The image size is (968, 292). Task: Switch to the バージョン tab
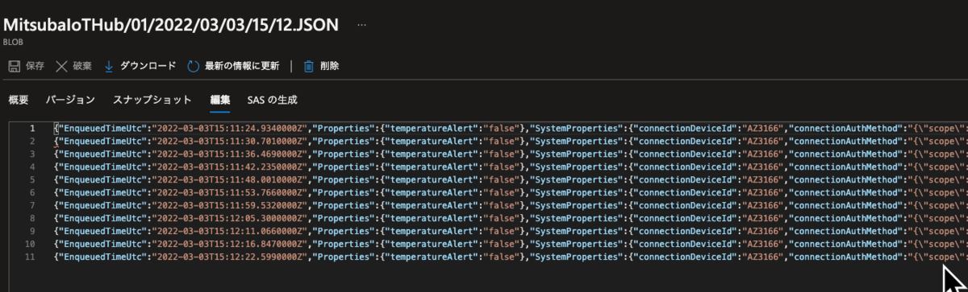click(70, 100)
